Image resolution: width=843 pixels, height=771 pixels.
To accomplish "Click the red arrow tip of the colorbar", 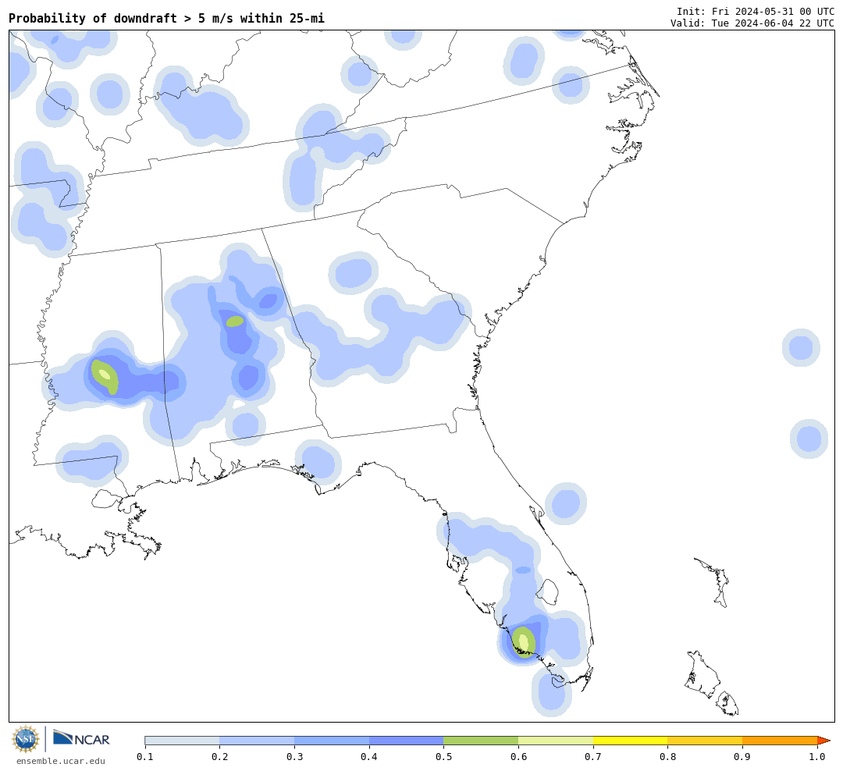I will point(823,741).
